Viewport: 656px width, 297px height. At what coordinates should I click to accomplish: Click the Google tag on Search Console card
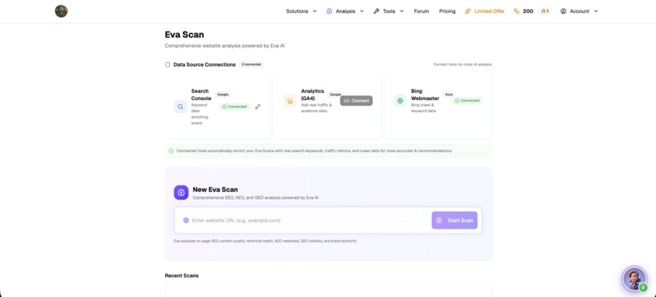click(222, 94)
